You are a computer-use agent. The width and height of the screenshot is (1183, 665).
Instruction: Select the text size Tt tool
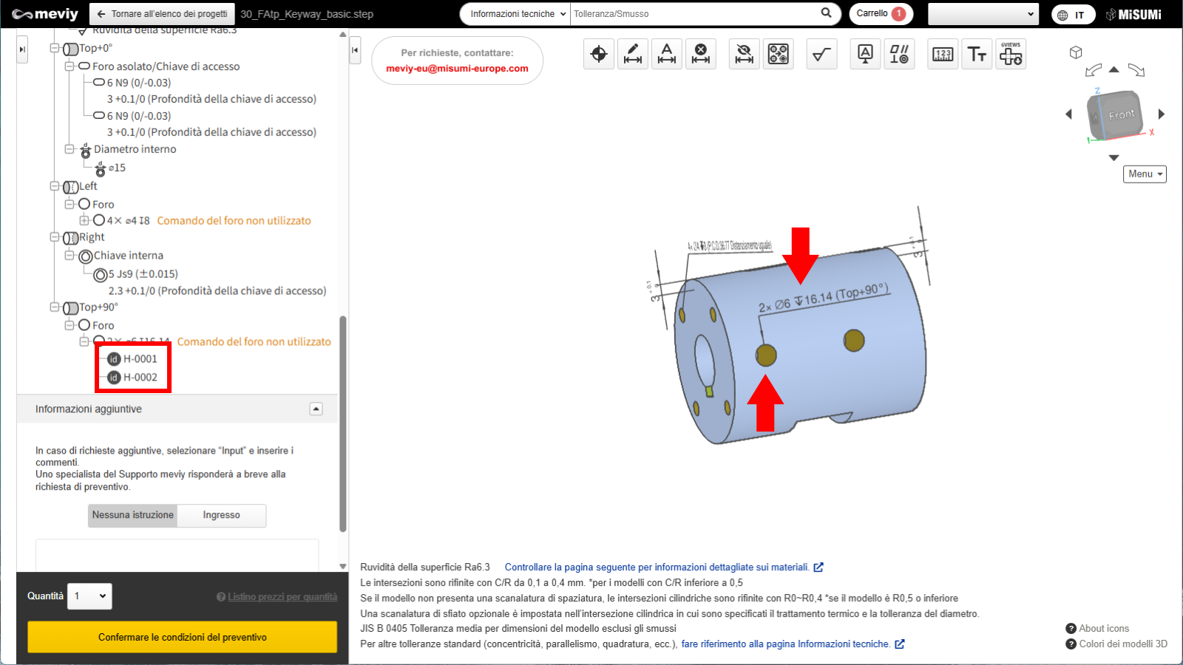(977, 54)
